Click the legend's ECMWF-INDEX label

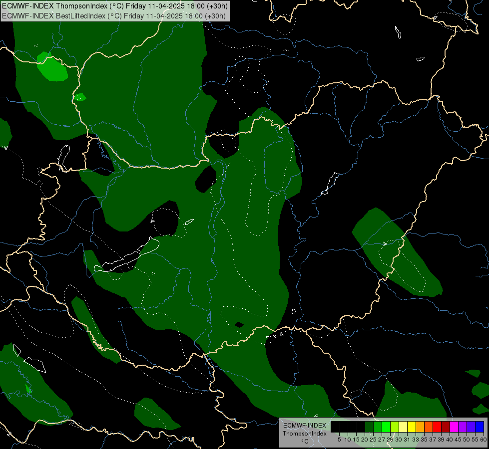click(305, 426)
